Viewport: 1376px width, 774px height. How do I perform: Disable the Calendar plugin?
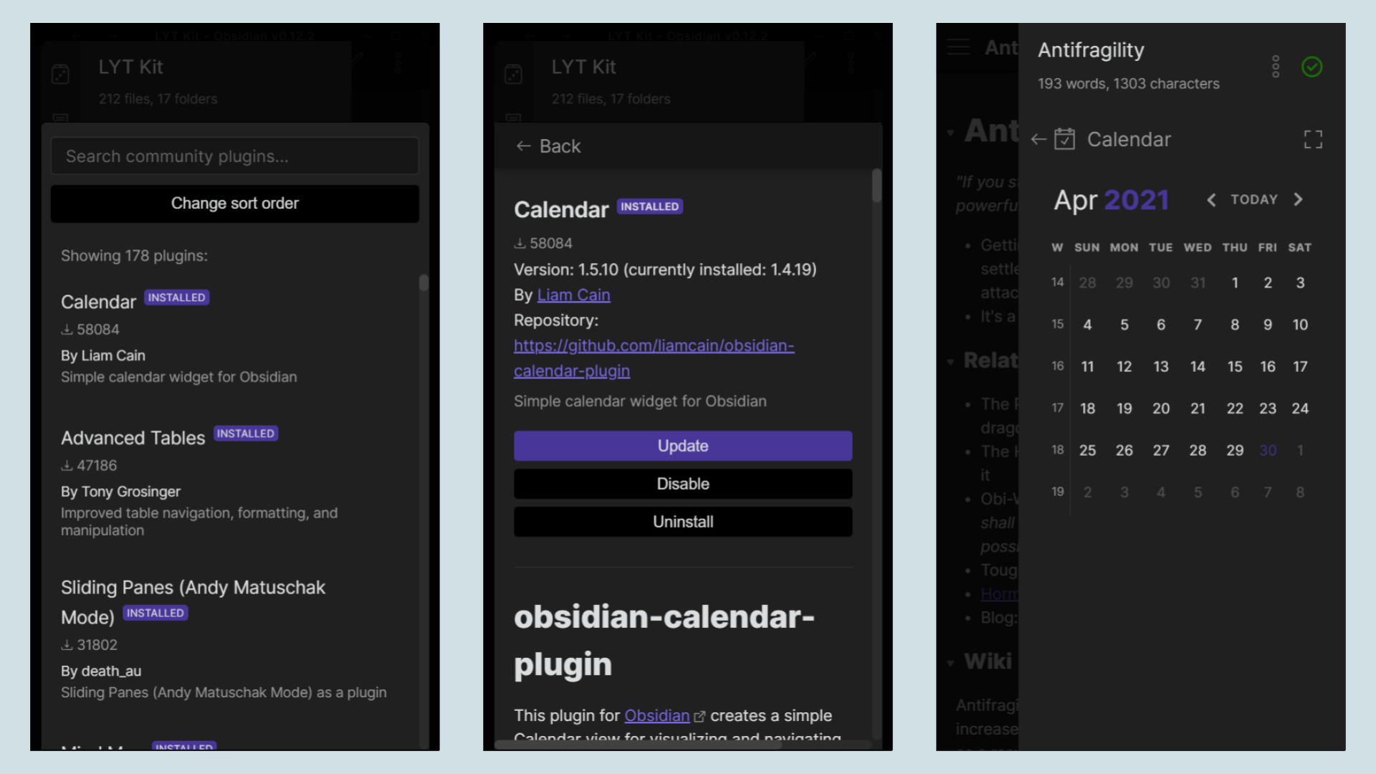click(682, 483)
